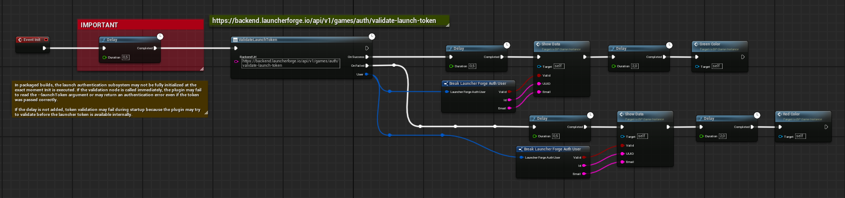Click the Event Init node's red delegate pin
Viewport: 845px width, 198px height.
(x=46, y=39)
